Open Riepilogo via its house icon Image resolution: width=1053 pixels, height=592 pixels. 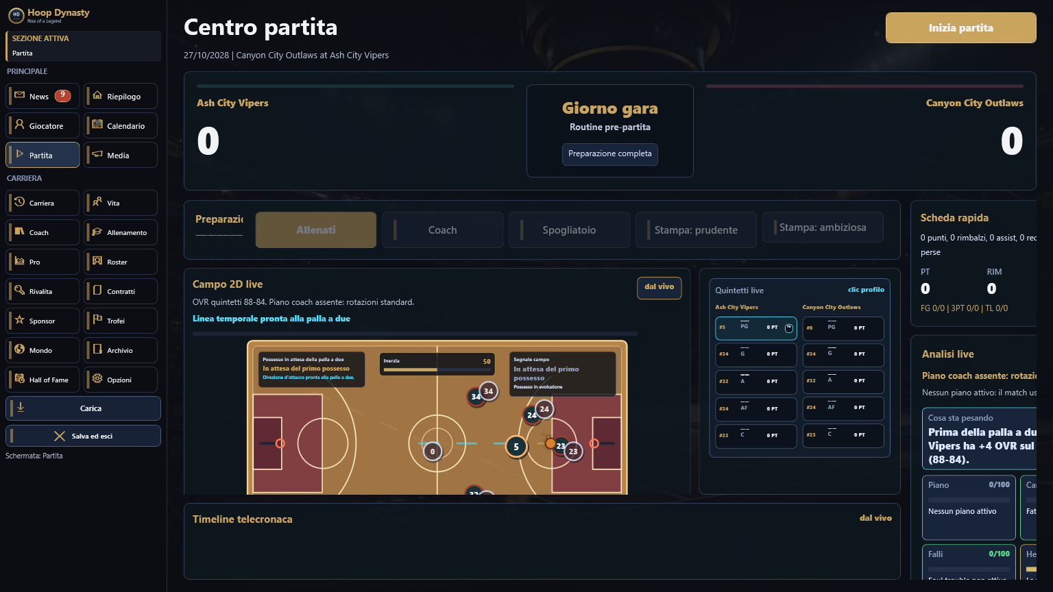tap(97, 96)
